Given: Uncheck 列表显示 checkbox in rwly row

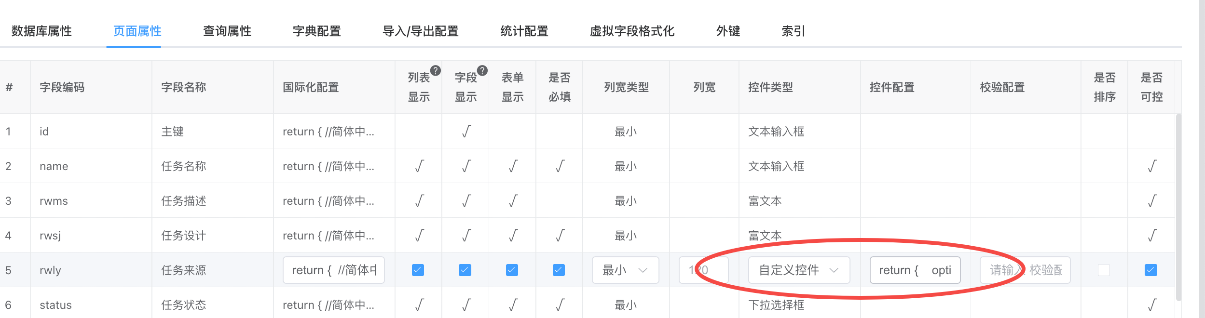Looking at the screenshot, I should [x=418, y=270].
